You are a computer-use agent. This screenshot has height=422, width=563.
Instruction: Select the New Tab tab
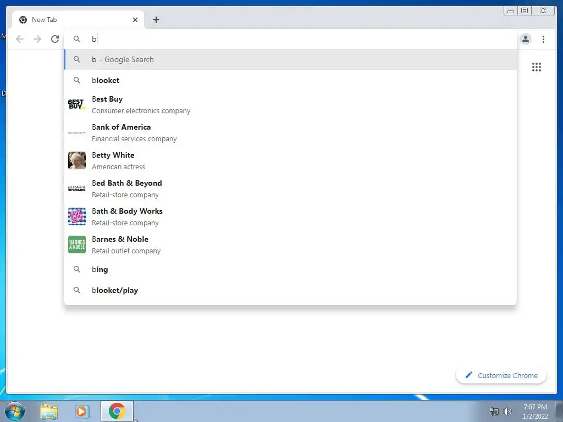(78, 20)
